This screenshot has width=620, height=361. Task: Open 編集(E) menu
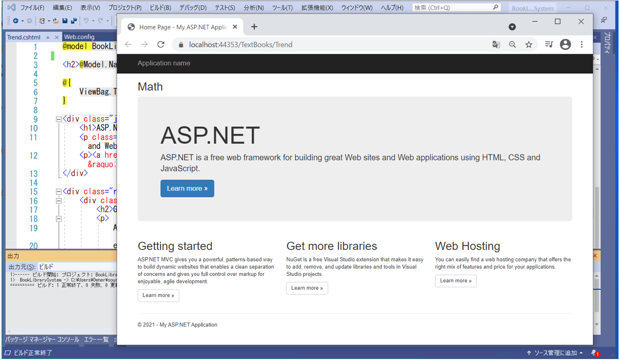coord(62,8)
